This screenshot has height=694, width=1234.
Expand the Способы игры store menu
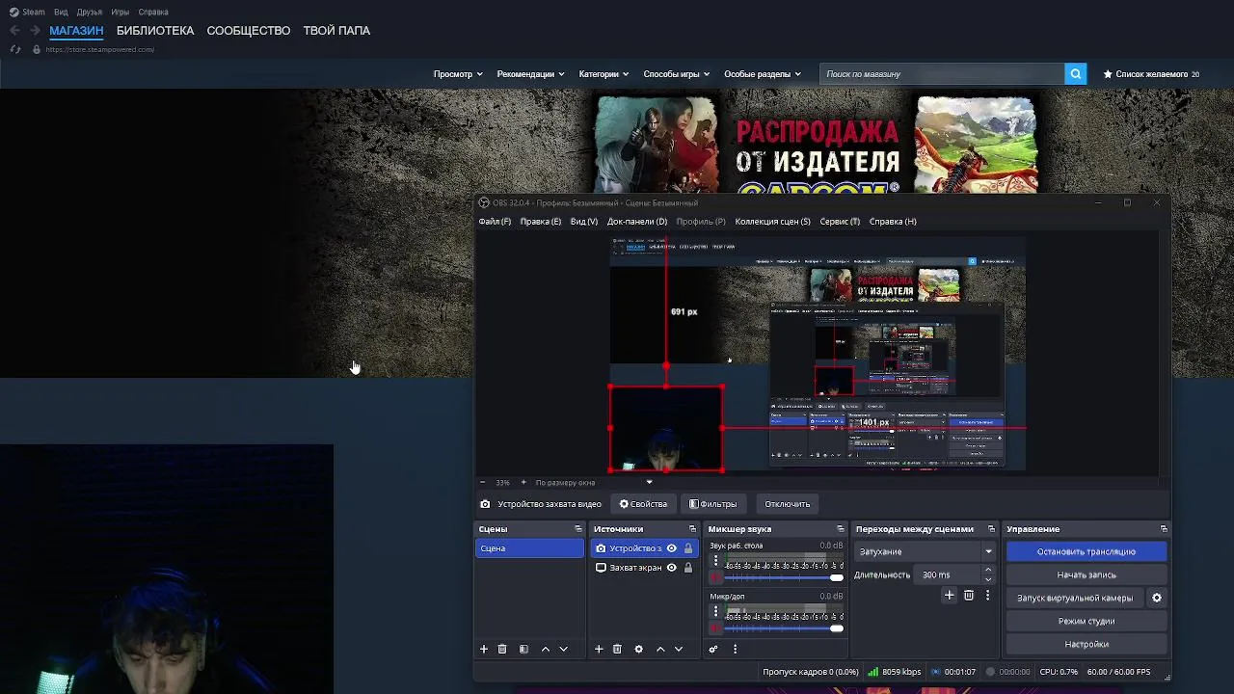(x=677, y=74)
